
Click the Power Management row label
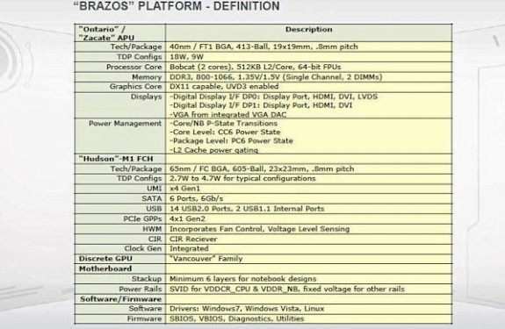pyautogui.click(x=125, y=124)
